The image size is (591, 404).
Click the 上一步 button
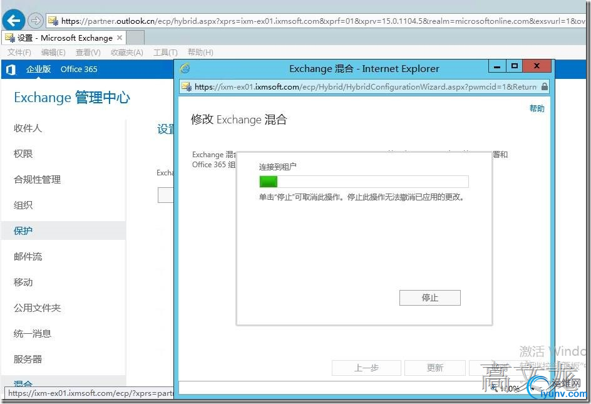coord(366,368)
